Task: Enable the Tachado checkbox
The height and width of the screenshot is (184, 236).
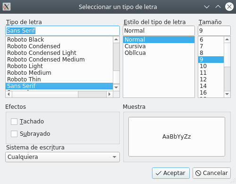Action: tap(14, 122)
